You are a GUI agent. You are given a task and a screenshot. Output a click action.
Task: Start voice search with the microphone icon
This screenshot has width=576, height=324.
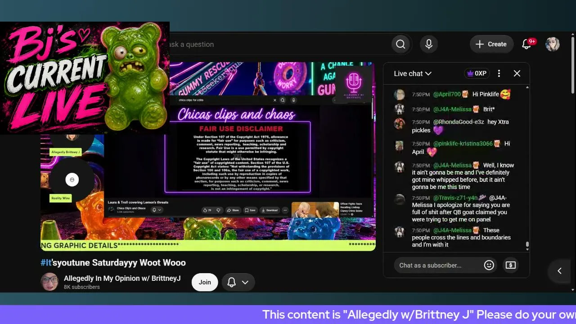(429, 44)
